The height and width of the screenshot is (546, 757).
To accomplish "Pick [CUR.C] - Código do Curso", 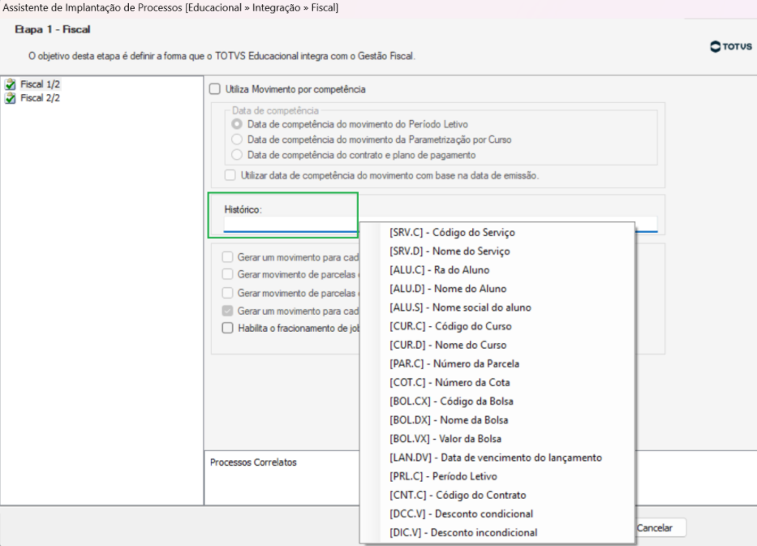I will (497, 326).
